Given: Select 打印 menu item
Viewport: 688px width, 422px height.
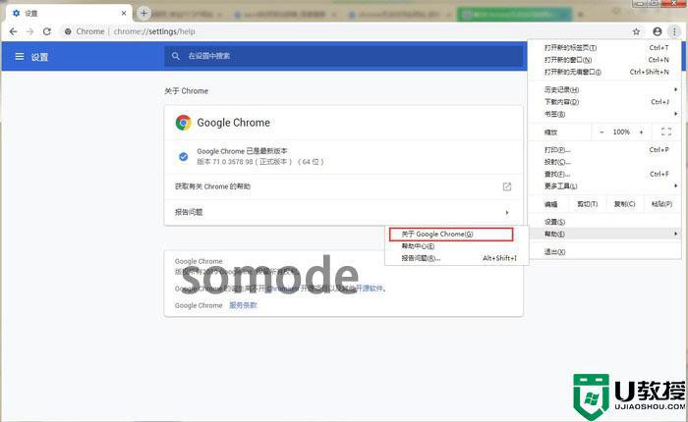Looking at the screenshot, I should [x=605, y=150].
